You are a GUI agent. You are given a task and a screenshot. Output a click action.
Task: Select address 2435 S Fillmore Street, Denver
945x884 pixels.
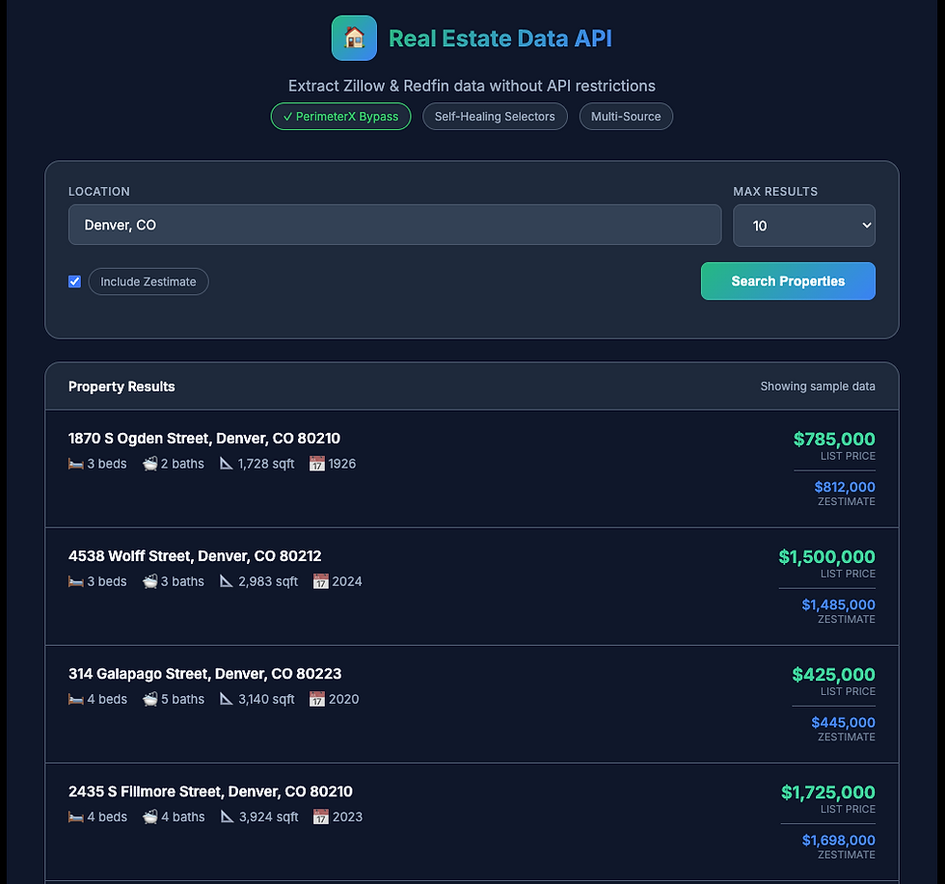click(210, 791)
